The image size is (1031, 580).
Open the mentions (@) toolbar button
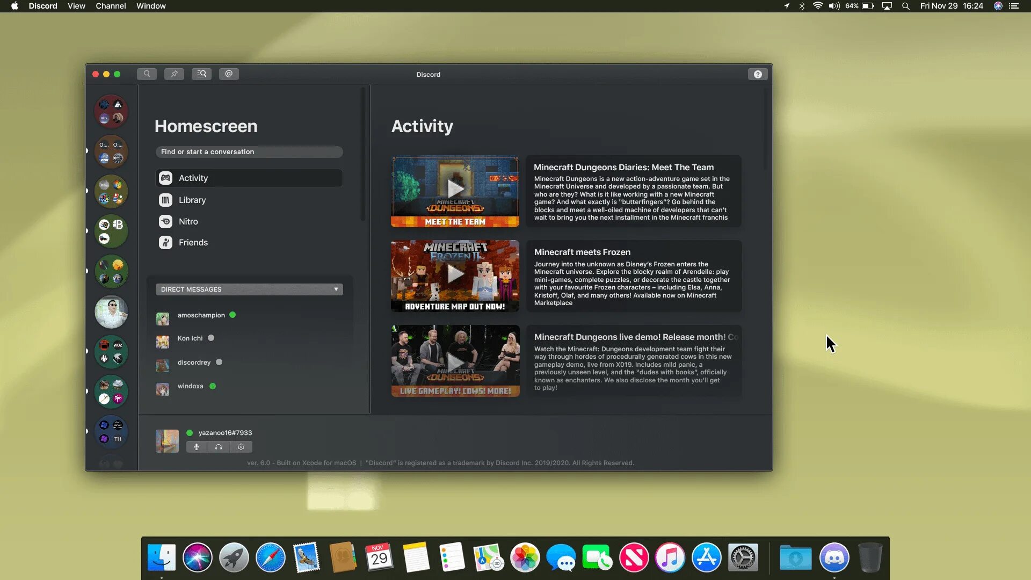229,74
